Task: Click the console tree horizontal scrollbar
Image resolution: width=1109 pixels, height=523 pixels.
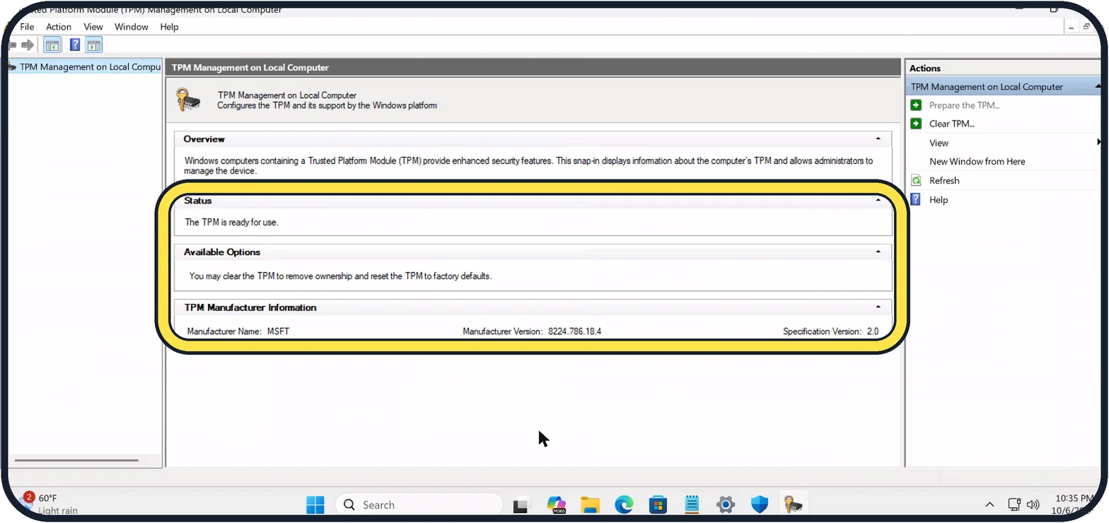Action: 76,461
